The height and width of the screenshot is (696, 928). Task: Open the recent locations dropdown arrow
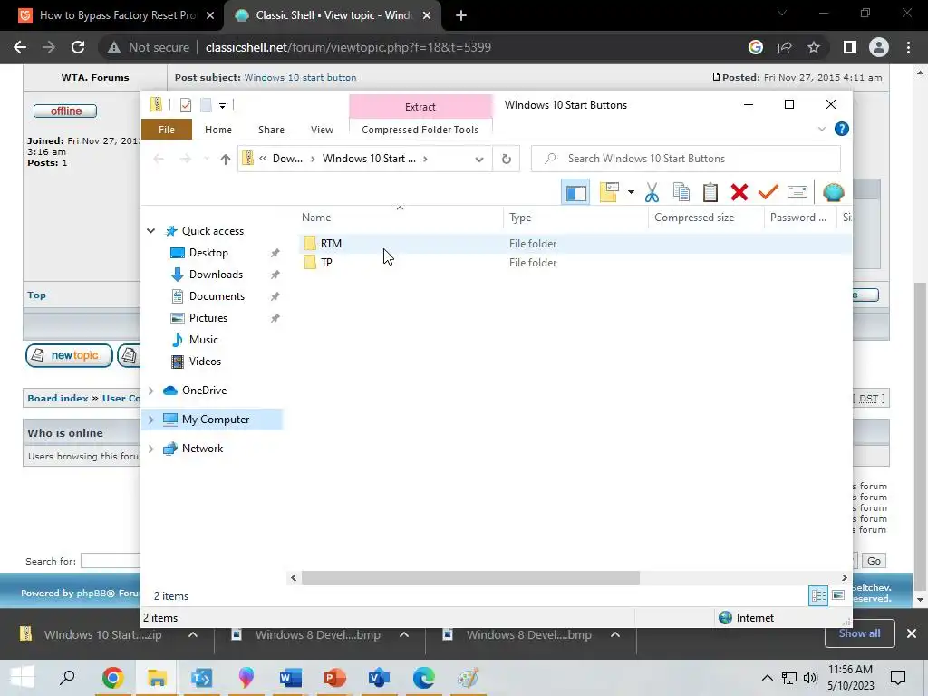click(206, 159)
